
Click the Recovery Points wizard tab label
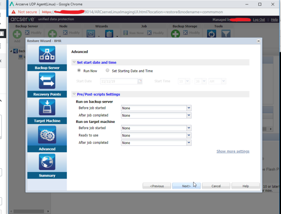tap(47, 94)
